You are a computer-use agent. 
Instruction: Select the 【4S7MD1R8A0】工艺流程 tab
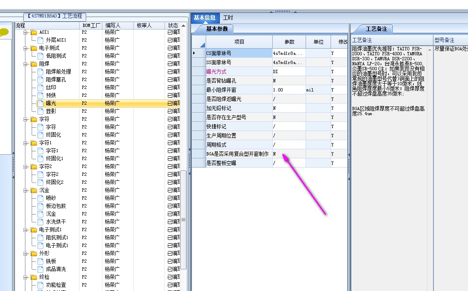tap(55, 16)
